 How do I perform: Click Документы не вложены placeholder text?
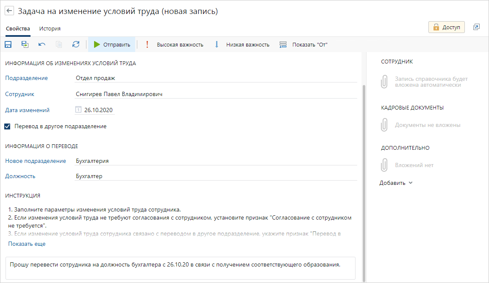coord(428,125)
